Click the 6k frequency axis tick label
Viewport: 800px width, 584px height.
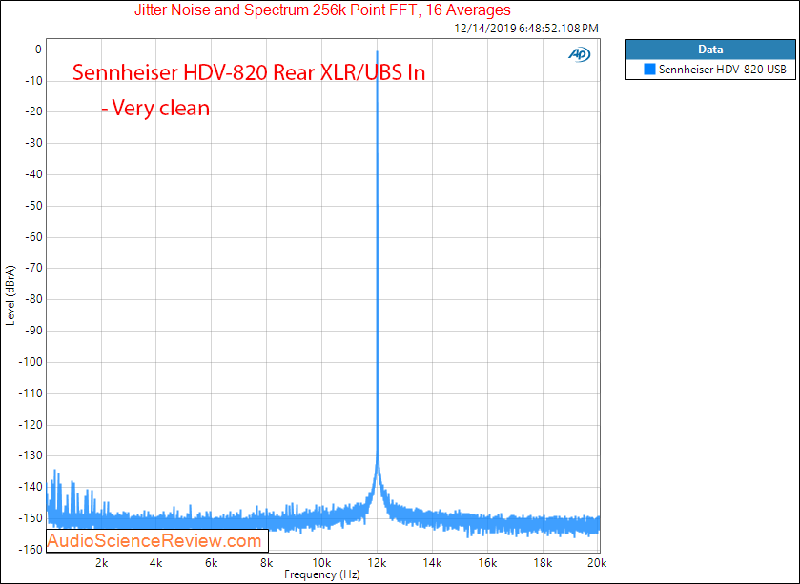pyautogui.click(x=212, y=563)
